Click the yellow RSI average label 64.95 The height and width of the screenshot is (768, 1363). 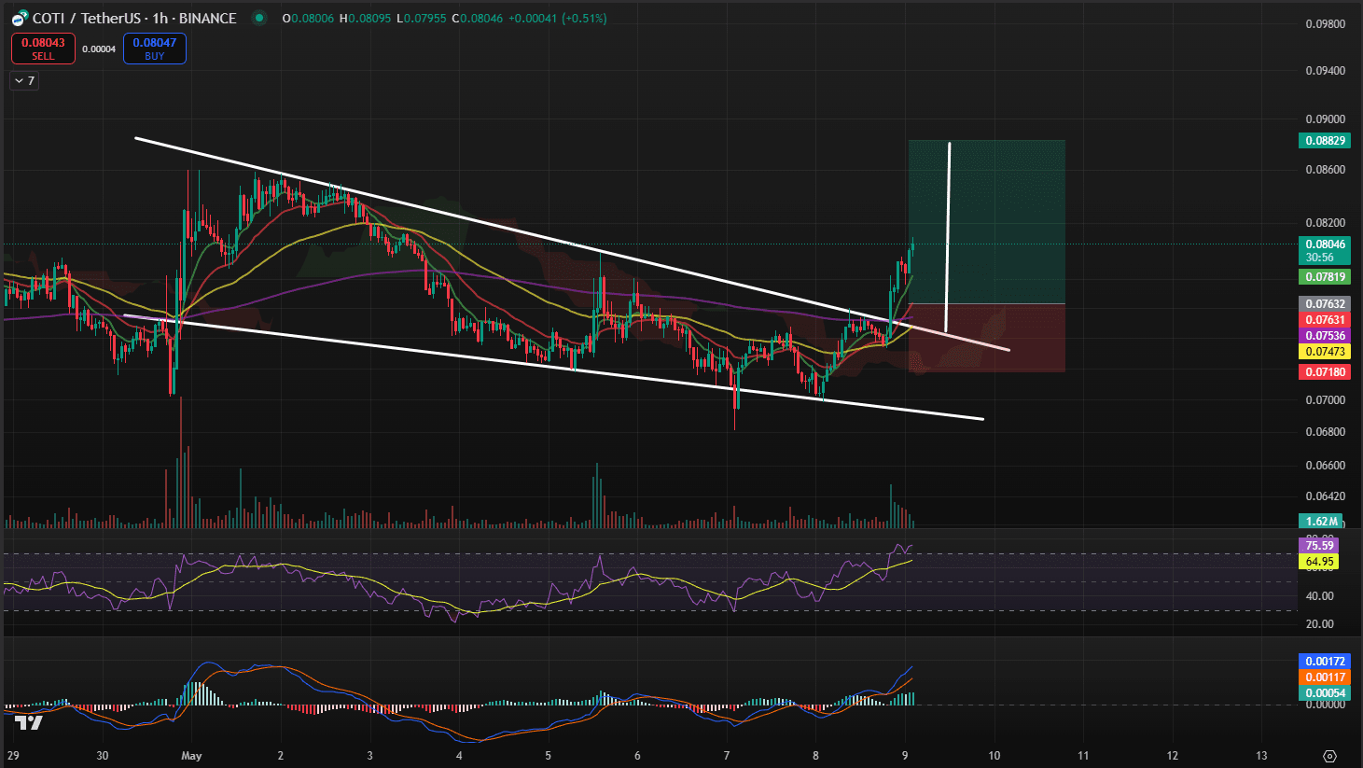[1319, 562]
